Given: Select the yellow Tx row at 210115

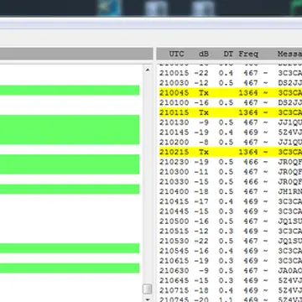Looking at the screenshot, I should coord(231,112).
